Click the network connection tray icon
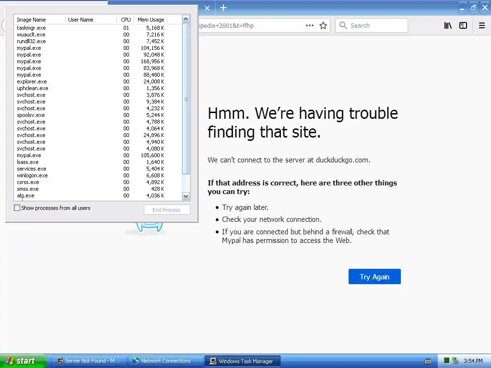 pyautogui.click(x=455, y=361)
